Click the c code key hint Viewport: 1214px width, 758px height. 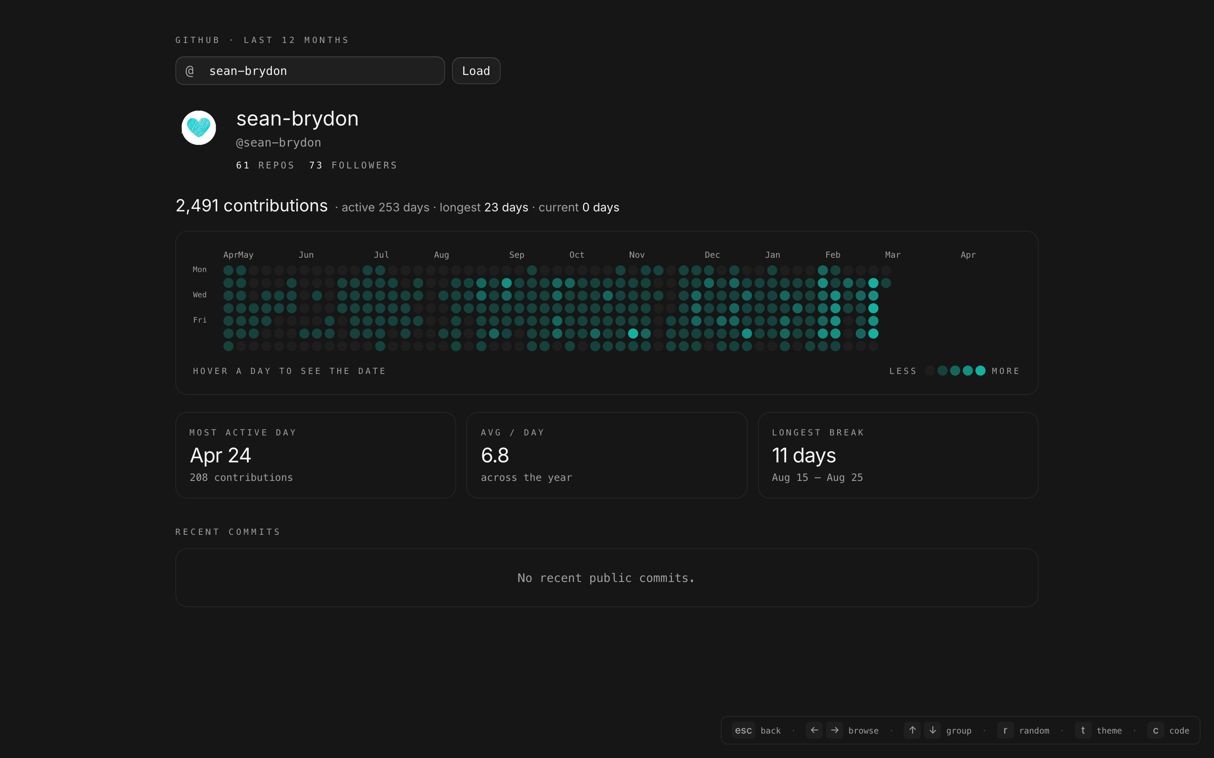point(1155,731)
